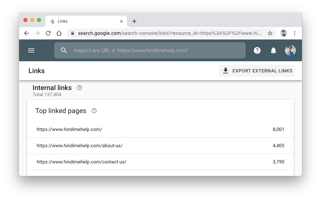321x201 pixels.
Task: Open the Google account avatar
Action: [x=290, y=50]
